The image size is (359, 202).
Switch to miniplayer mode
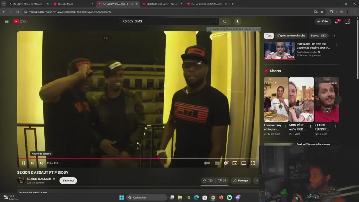coord(235,163)
